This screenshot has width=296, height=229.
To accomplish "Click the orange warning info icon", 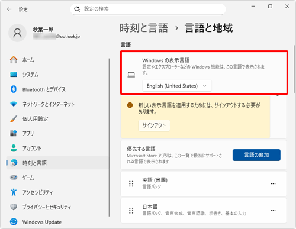I will point(130,105).
